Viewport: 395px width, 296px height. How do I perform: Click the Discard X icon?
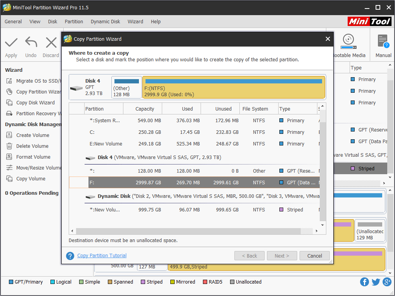pyautogui.click(x=51, y=43)
